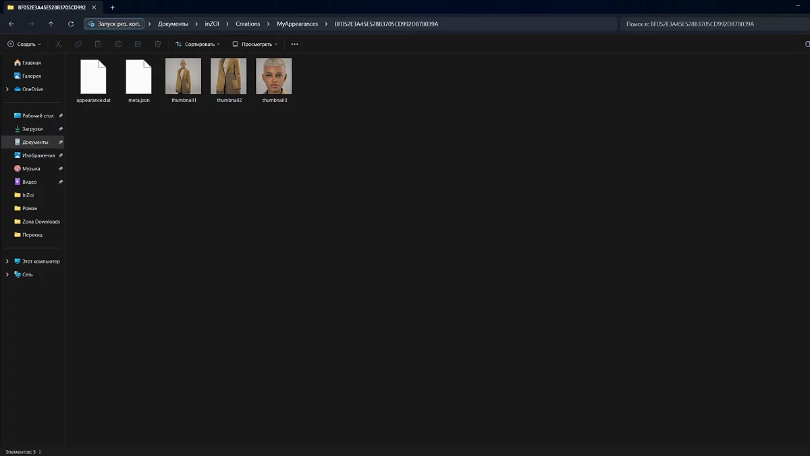Image resolution: width=810 pixels, height=456 pixels.
Task: Expand the chevron after Creations in breadcrumb
Action: point(269,24)
